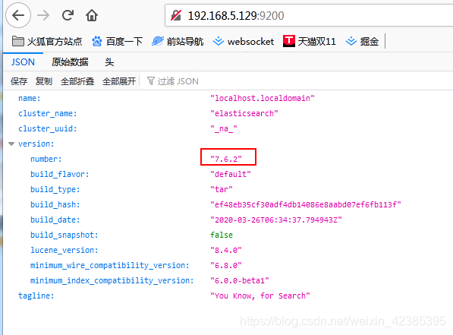
Task: Click the 复制 copy button
Action: [x=44, y=81]
